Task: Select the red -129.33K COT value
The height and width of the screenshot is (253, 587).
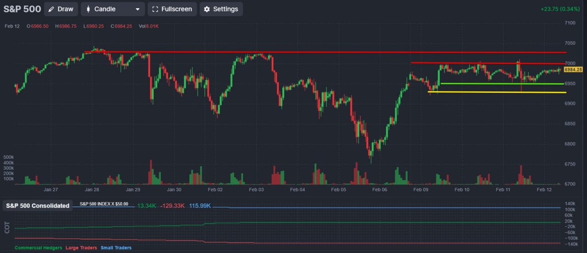Action: point(172,206)
